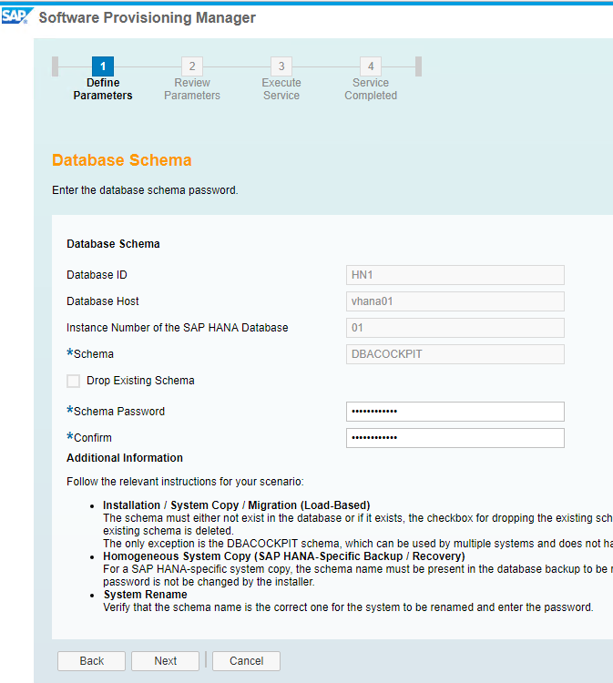The width and height of the screenshot is (613, 683).
Task: Click 'Enter the database schema password.' text
Action: (x=145, y=190)
